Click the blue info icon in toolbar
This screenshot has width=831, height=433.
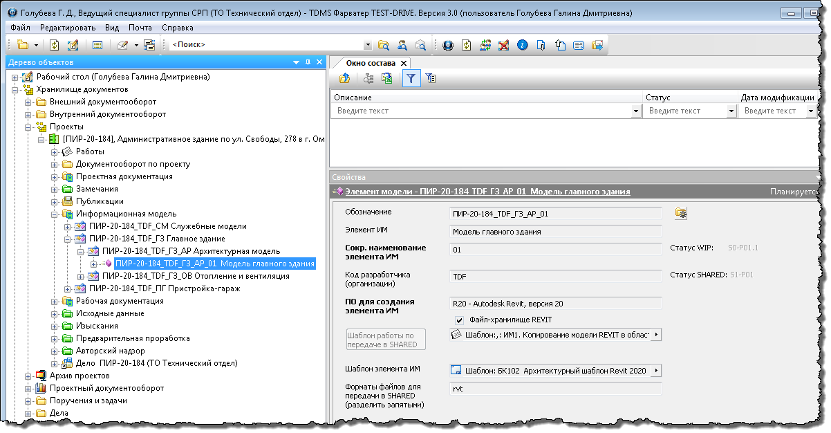[522, 45]
